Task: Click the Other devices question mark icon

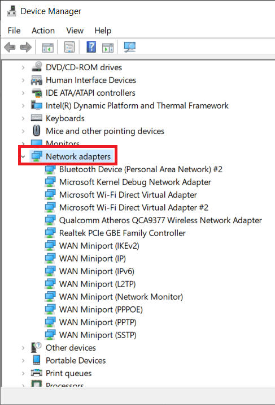Action: 36,347
